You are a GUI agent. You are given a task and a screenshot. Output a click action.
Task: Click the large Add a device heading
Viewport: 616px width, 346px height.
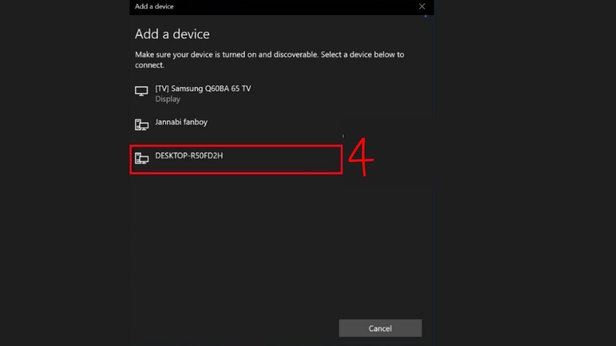point(172,34)
